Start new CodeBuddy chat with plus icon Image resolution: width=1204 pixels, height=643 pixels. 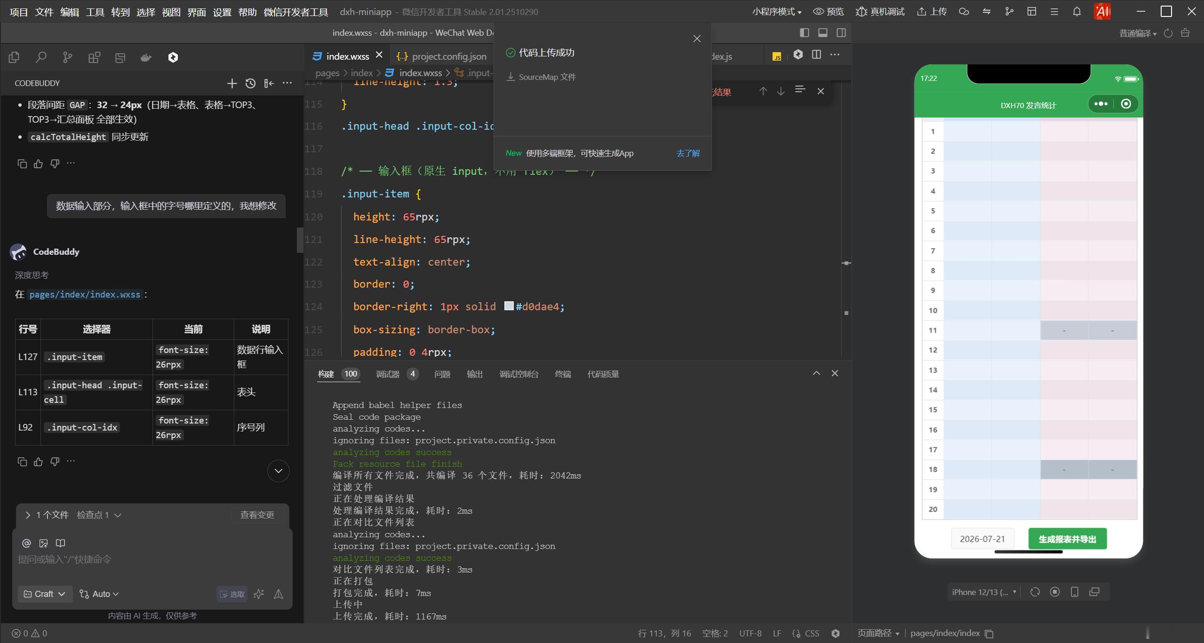pyautogui.click(x=231, y=83)
